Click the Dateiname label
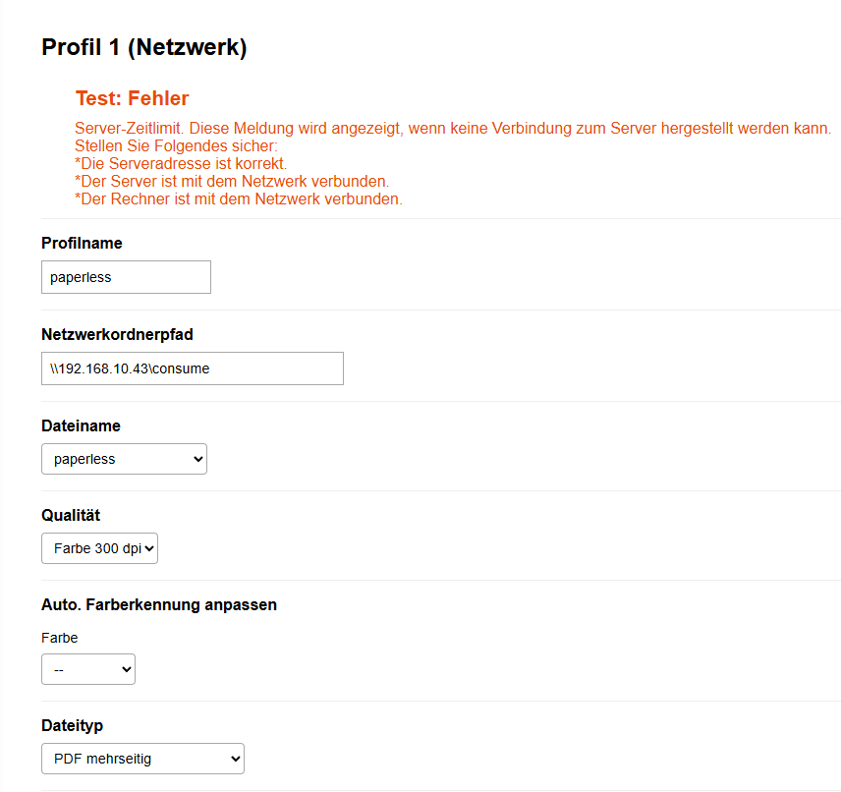Image resolution: width=841 pixels, height=792 pixels. point(81,425)
